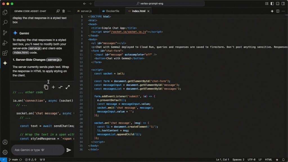The image size is (288, 162).
Task: Open the Manage settings gear
Action: pyautogui.click(x=5, y=152)
